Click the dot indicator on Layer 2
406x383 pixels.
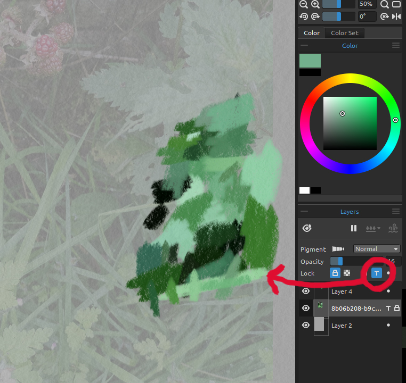(388, 325)
